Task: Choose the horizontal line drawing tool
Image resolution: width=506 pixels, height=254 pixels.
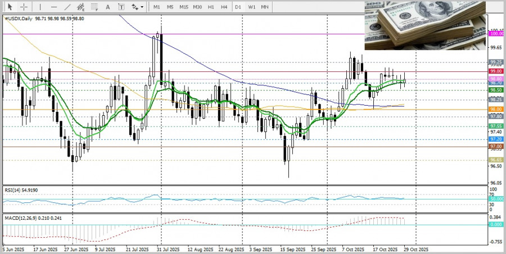Action: pyautogui.click(x=54, y=7)
